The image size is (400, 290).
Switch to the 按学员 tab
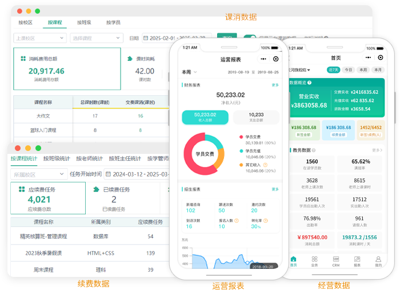(113, 22)
